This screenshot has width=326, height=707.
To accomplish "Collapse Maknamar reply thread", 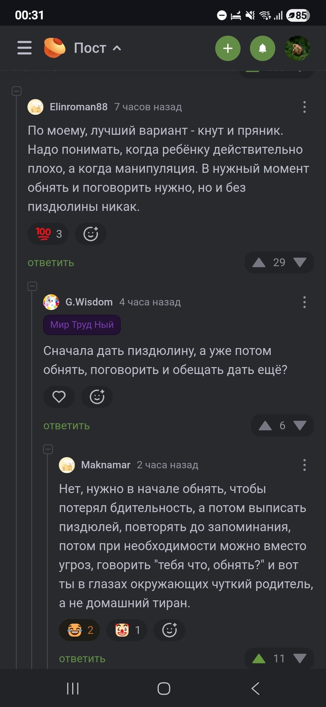I will tap(48, 449).
